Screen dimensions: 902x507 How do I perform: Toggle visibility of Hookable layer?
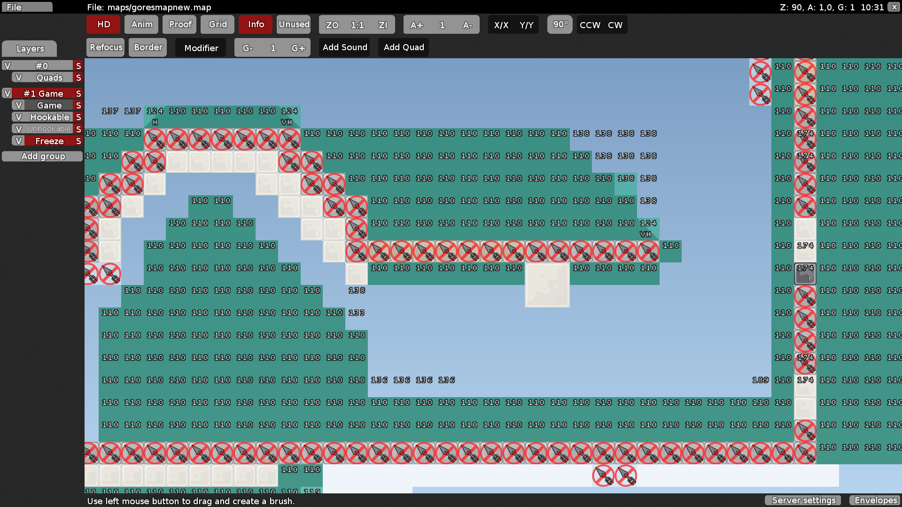pyautogui.click(x=18, y=117)
